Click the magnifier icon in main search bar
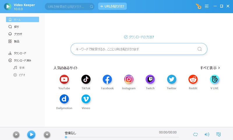Image resolution: width=233 pixels, height=140 pixels. [200, 49]
